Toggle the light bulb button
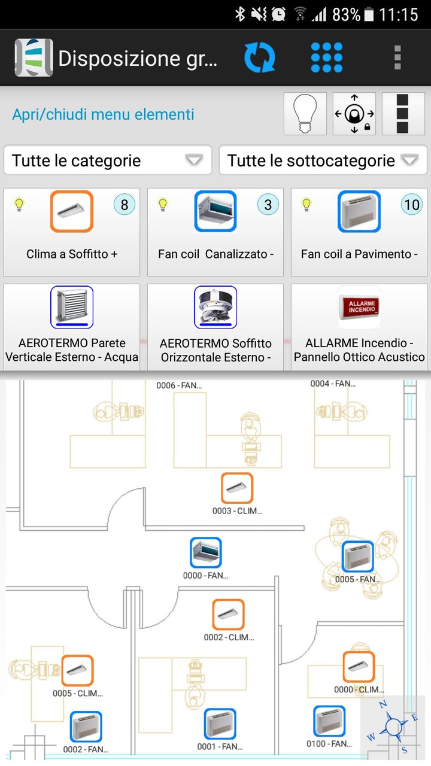Viewport: 431px width, 766px height. pyautogui.click(x=305, y=114)
